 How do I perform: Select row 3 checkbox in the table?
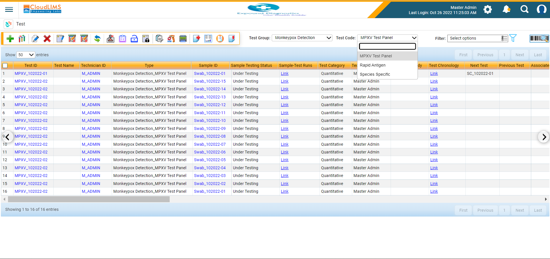pos(5,89)
